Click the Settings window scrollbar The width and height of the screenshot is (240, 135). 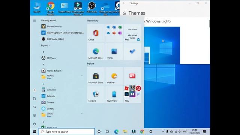point(209,24)
